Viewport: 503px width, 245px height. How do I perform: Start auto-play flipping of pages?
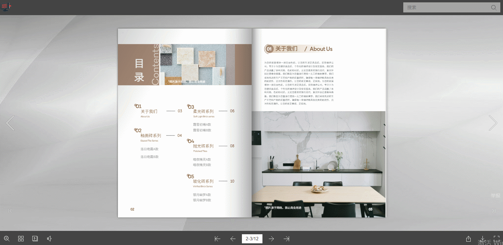[x=35, y=239]
